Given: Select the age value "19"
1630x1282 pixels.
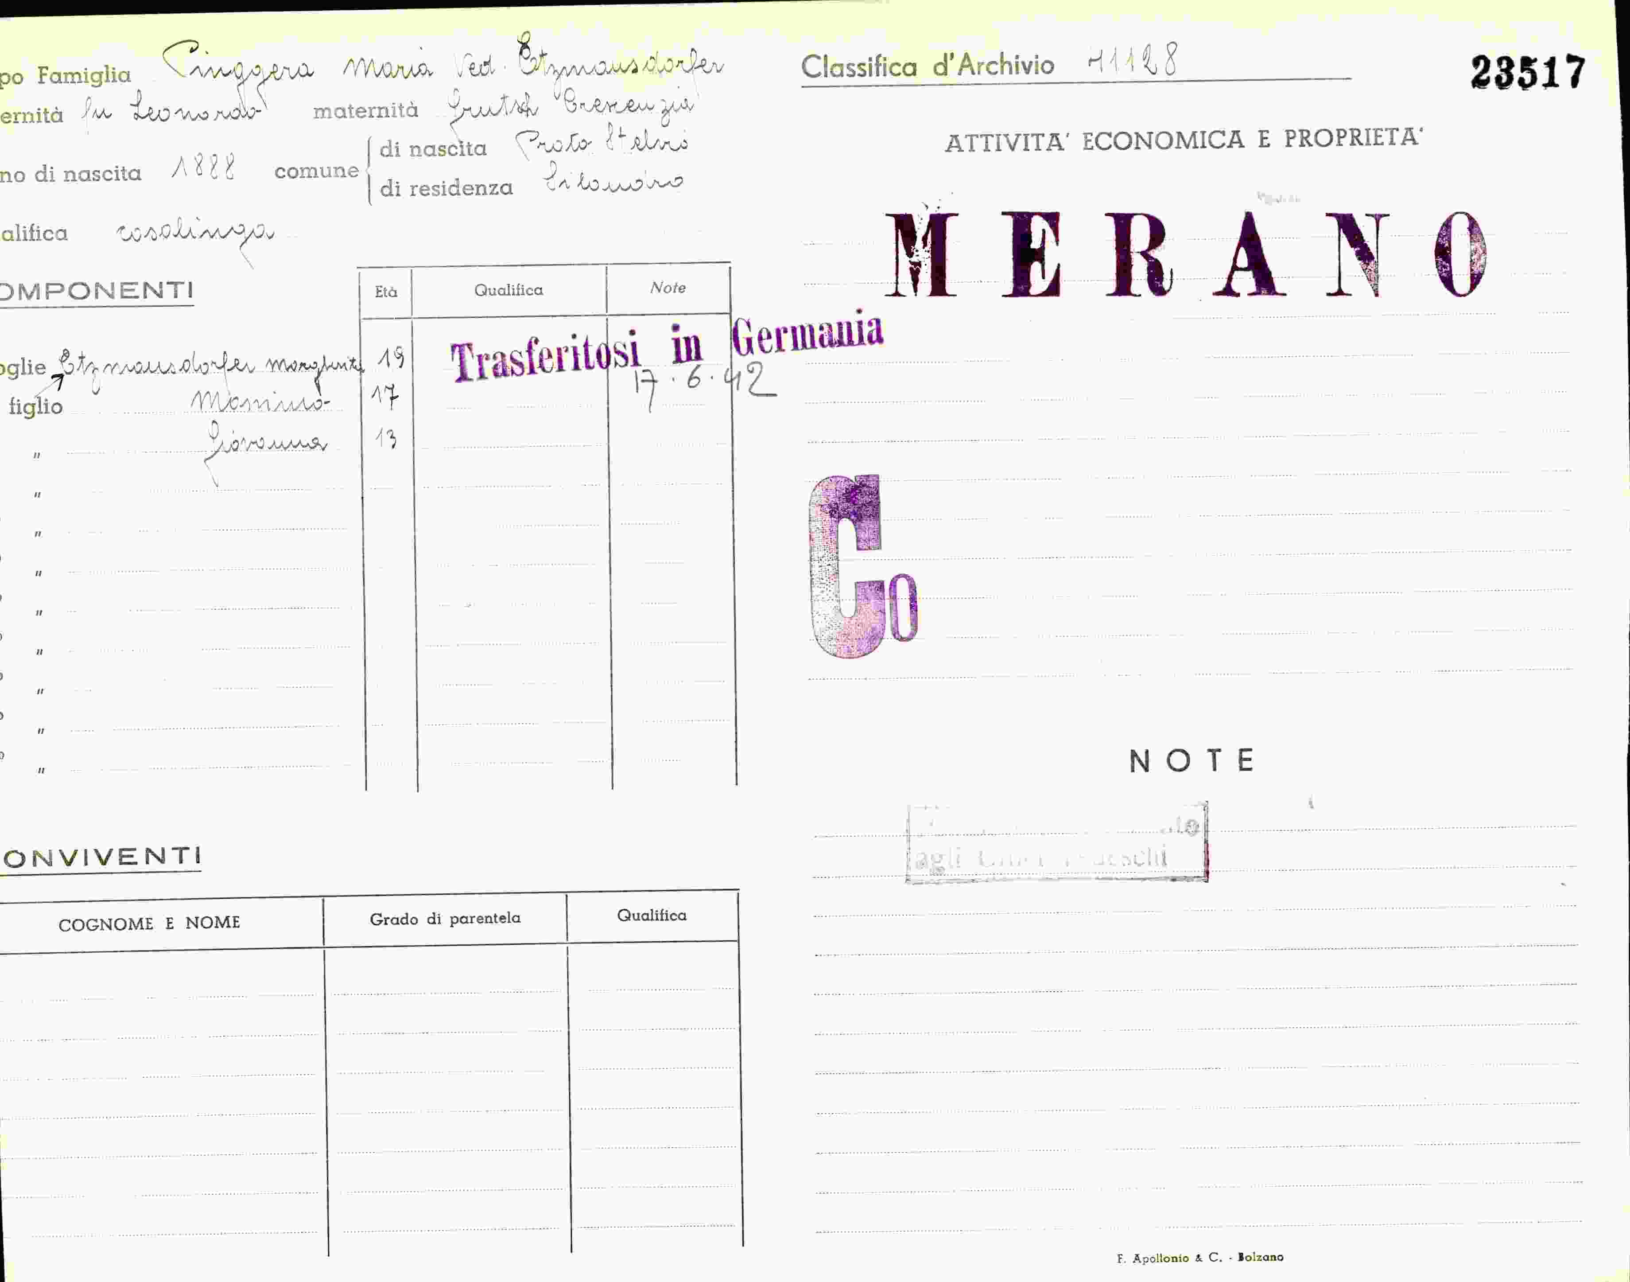Looking at the screenshot, I should [392, 357].
